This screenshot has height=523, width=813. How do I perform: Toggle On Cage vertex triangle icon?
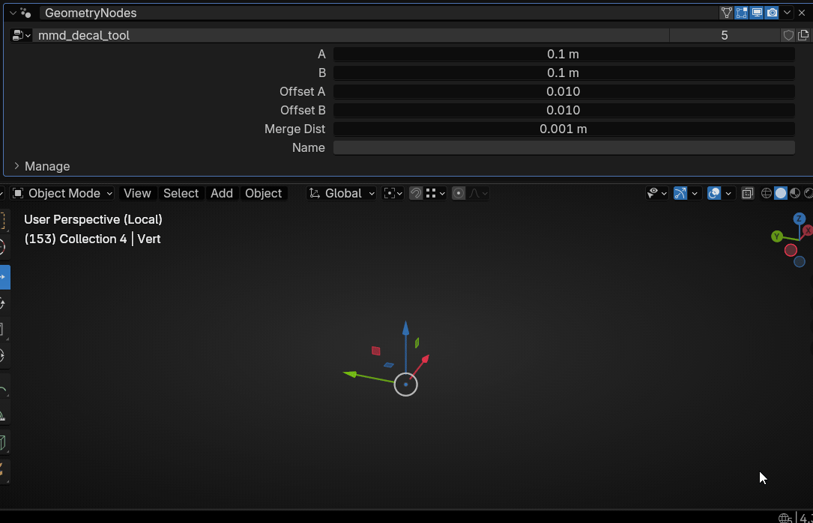tap(726, 13)
